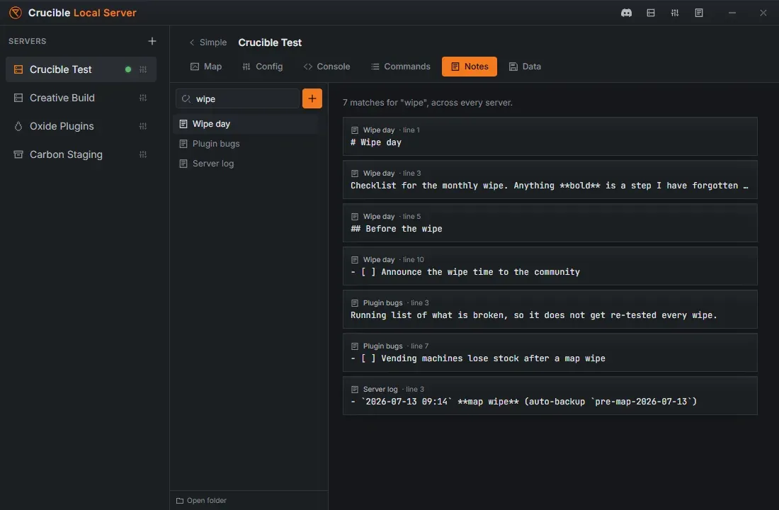Open Creative Build server settings sliders
The height and width of the screenshot is (510, 779).
143,98
